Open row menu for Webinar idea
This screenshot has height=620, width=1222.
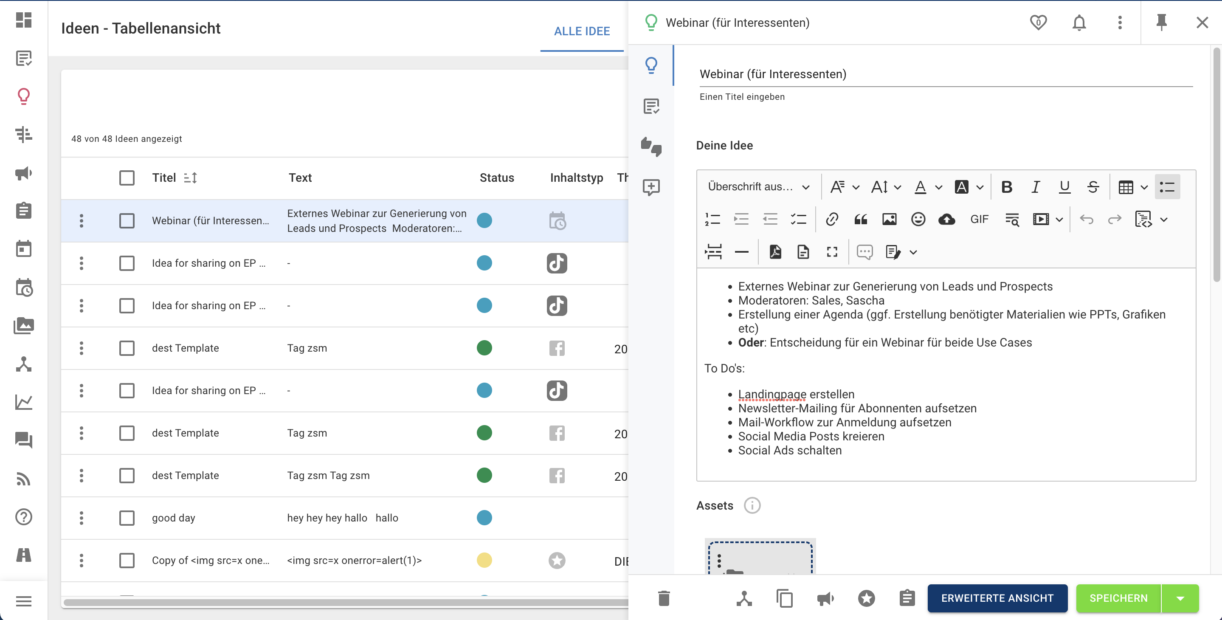[82, 220]
